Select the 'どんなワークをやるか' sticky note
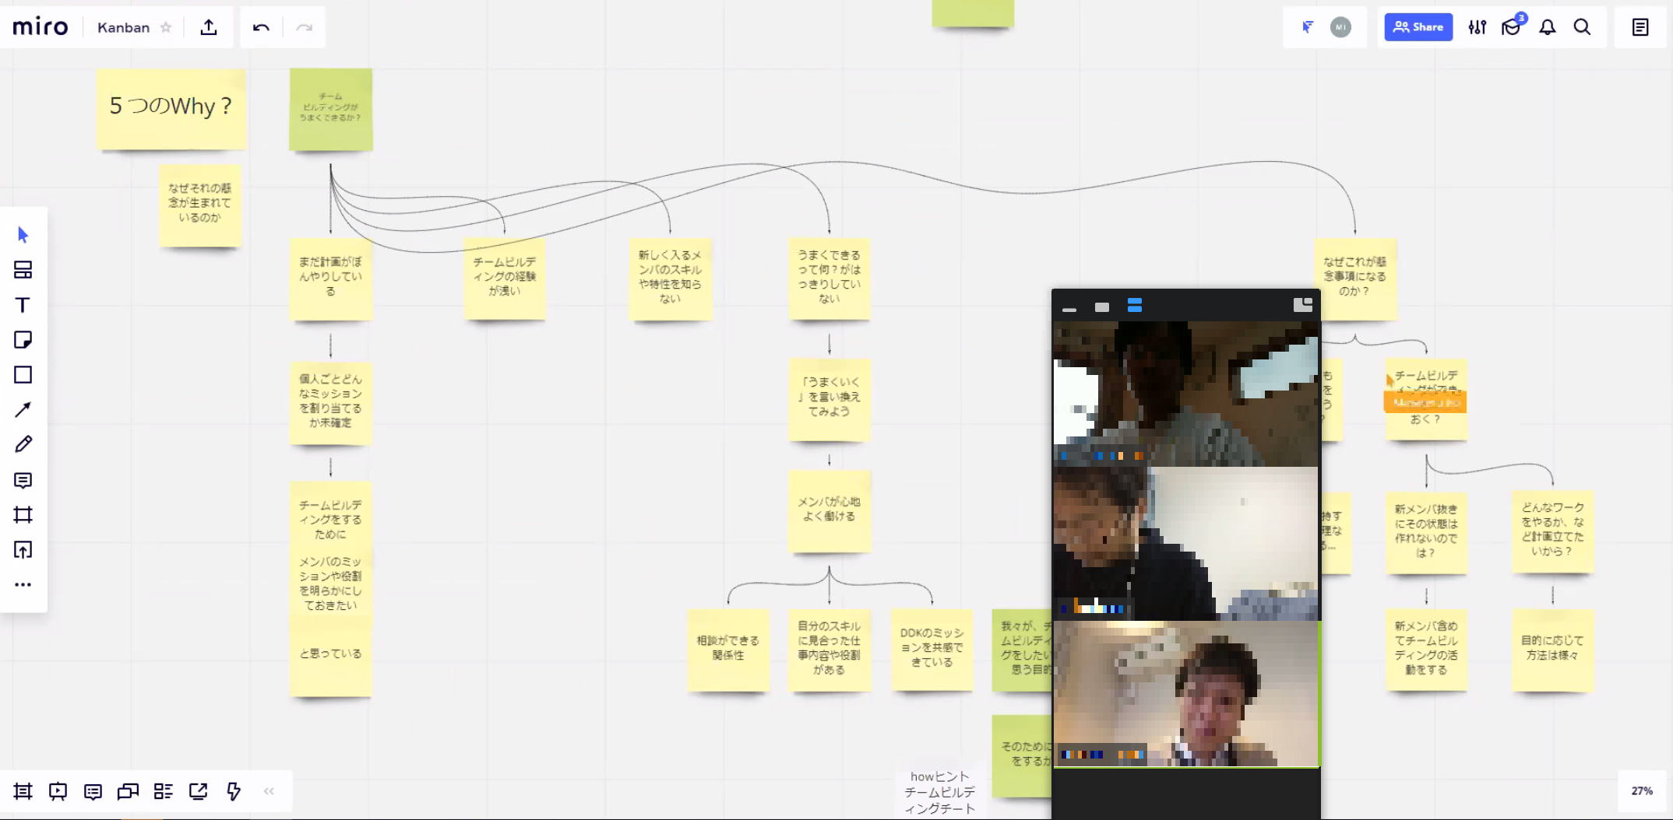Screen dimensions: 1673x820 point(1552,532)
